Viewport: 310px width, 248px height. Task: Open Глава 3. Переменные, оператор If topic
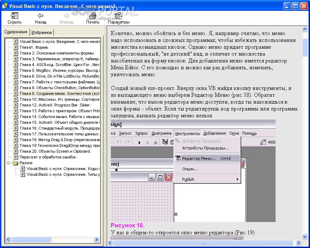click(x=59, y=59)
